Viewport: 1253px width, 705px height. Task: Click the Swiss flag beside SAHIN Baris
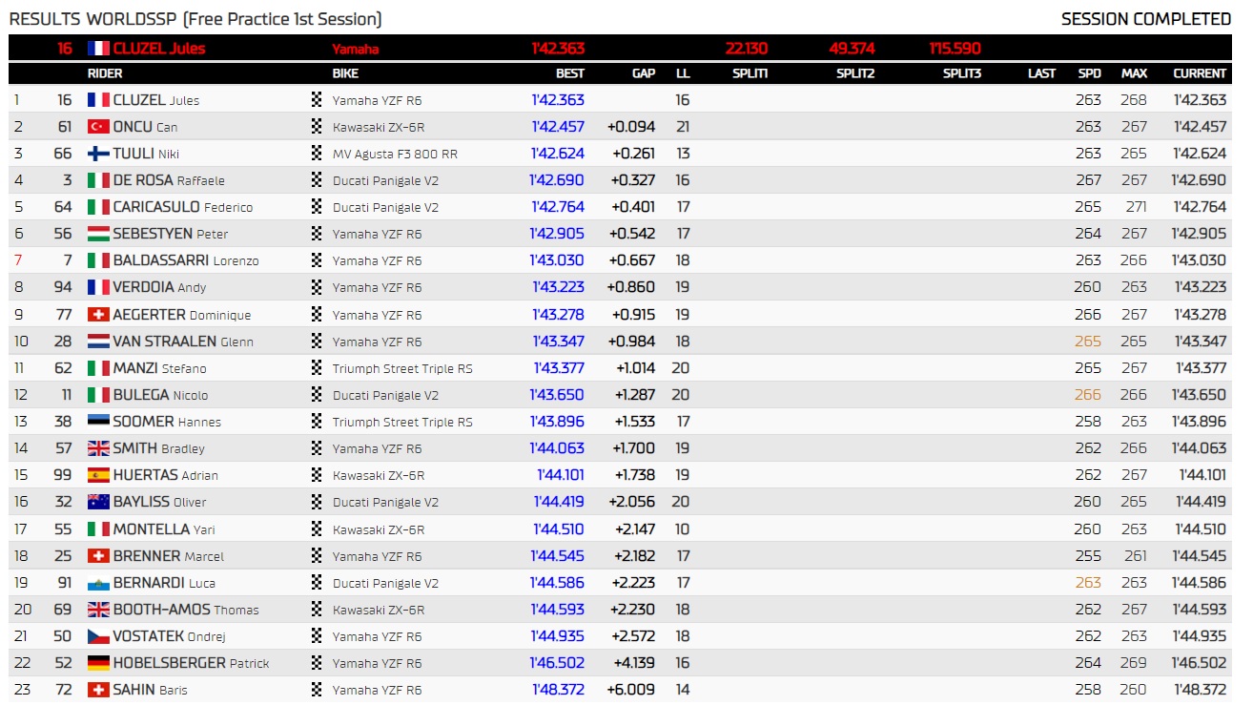tap(98, 690)
